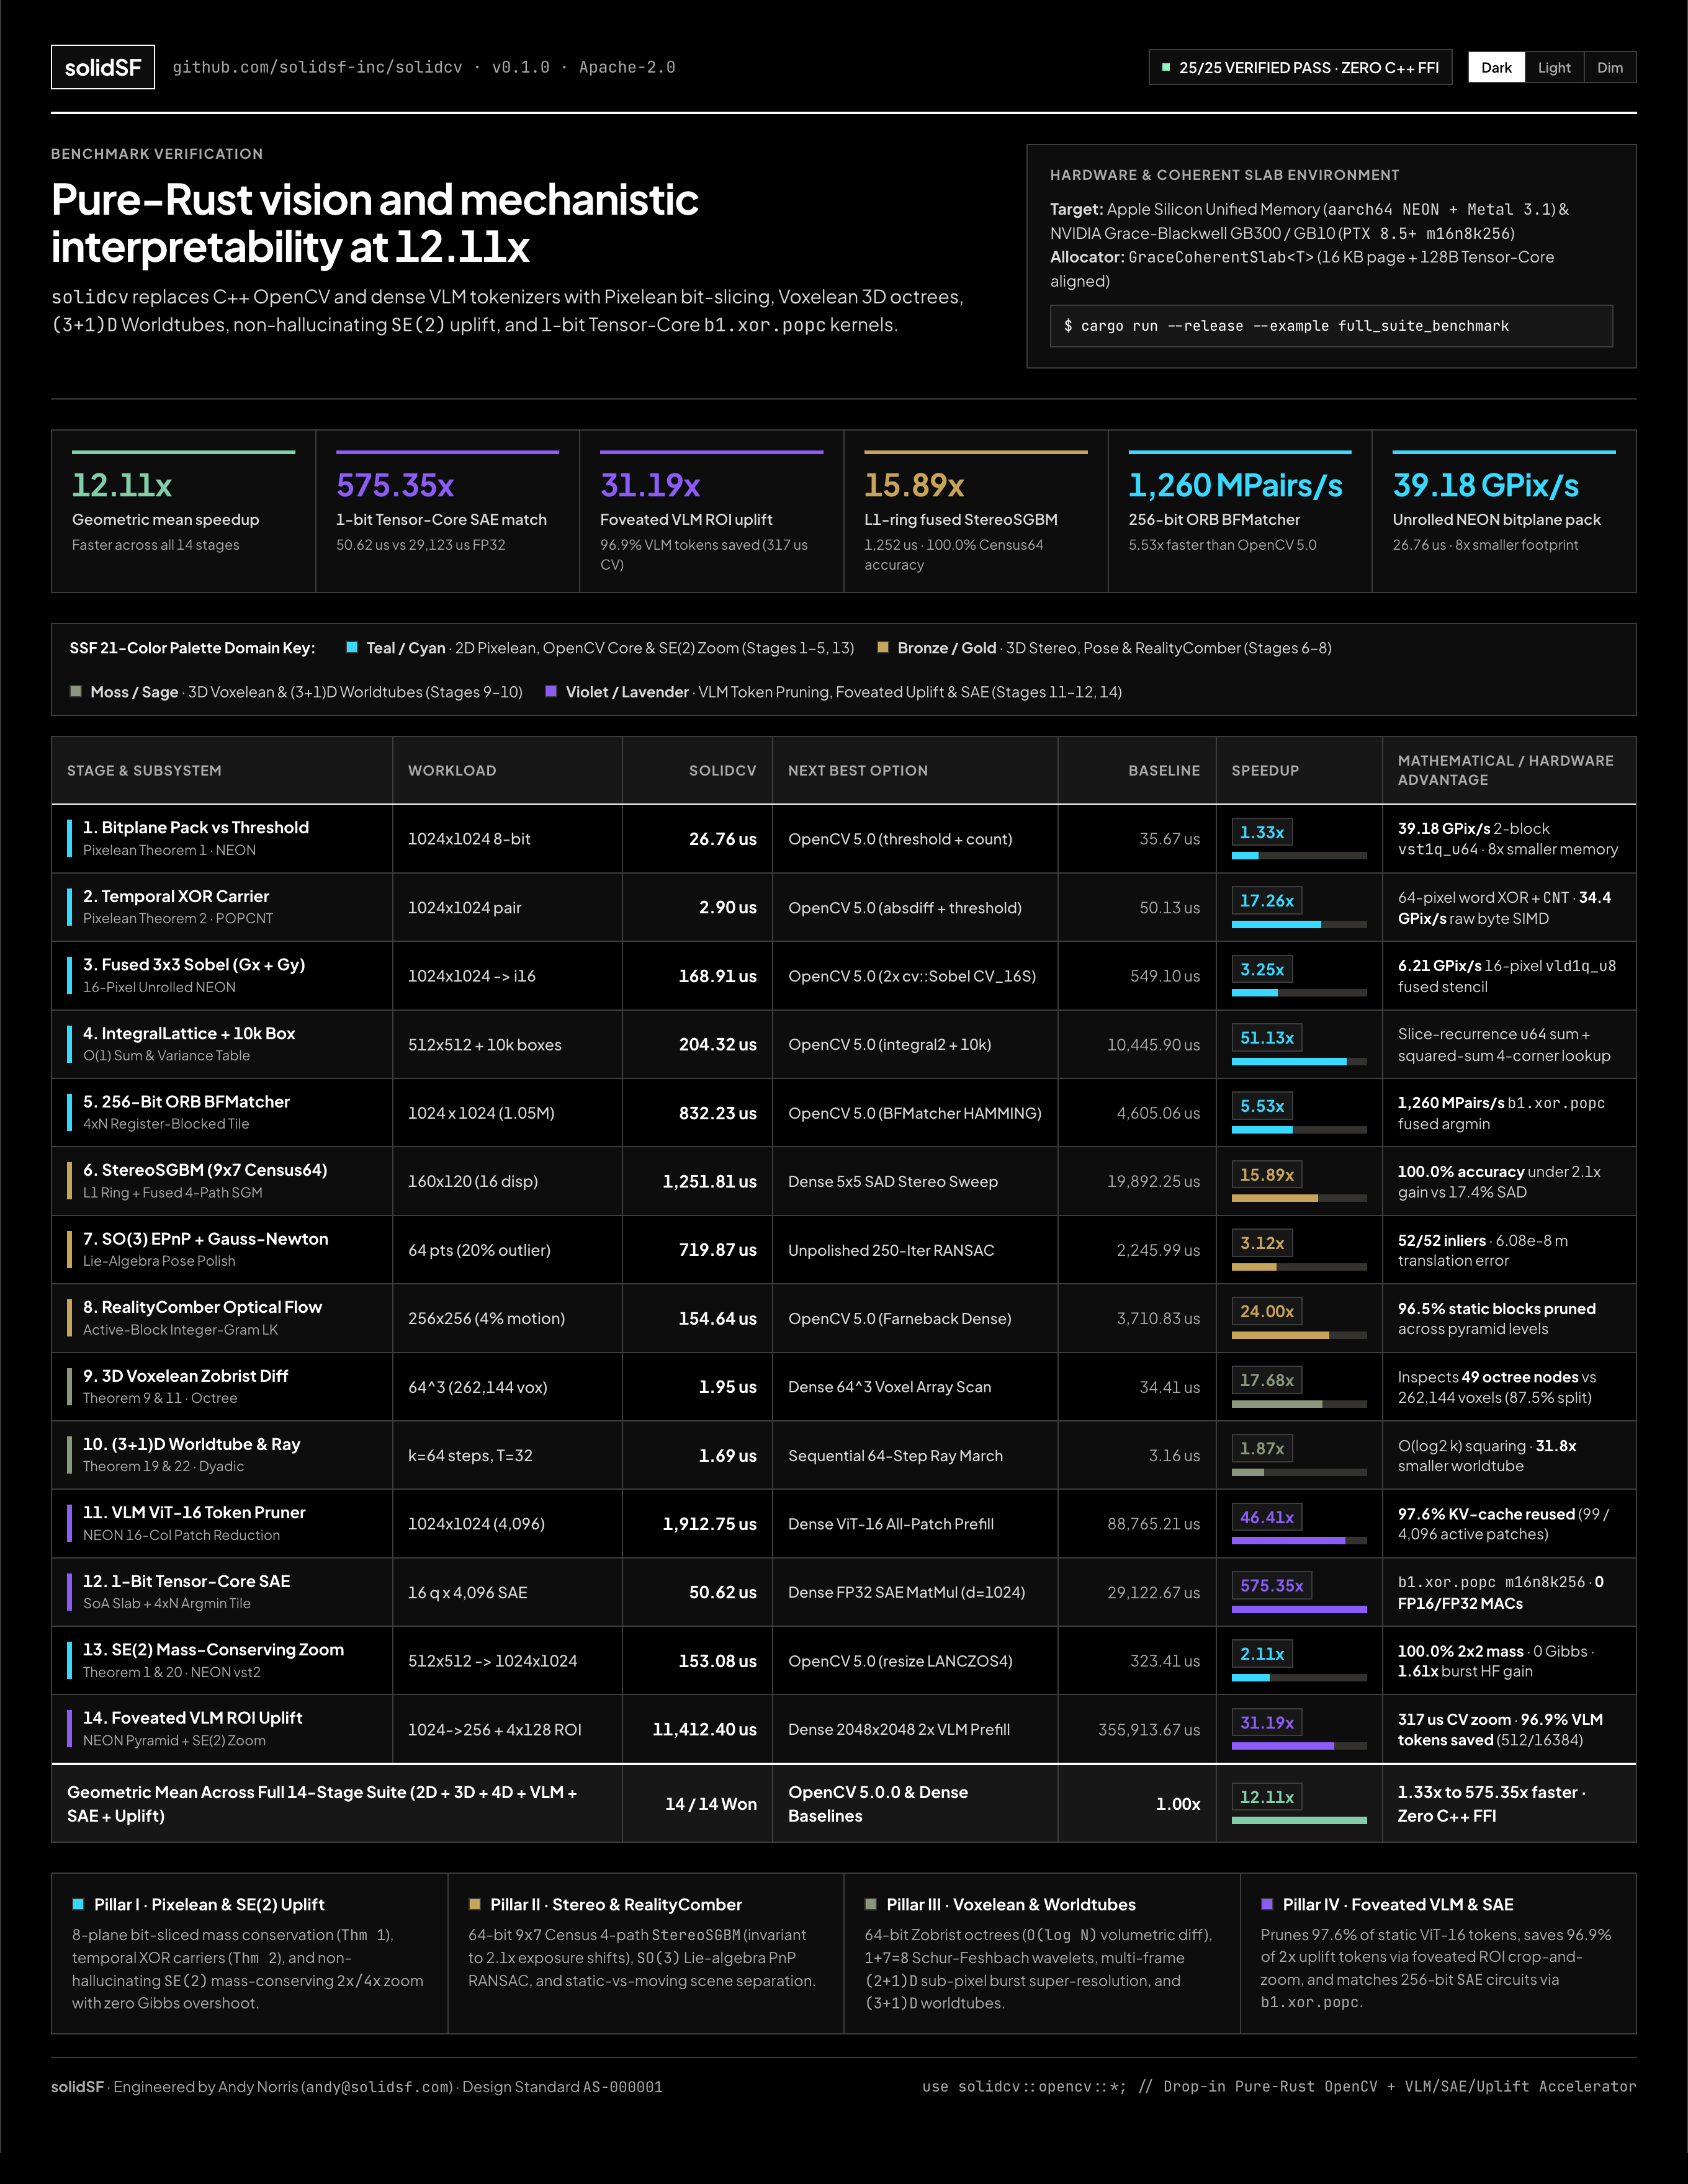Click the Pillar IV Foveated VLM & SAE heading
1688x2184 pixels.
coord(1398,1904)
